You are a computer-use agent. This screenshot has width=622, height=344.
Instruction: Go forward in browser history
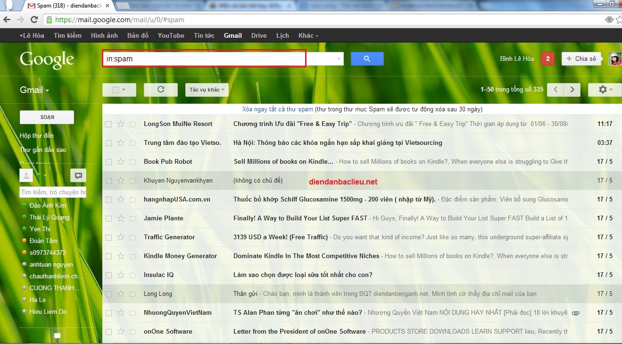[20, 20]
